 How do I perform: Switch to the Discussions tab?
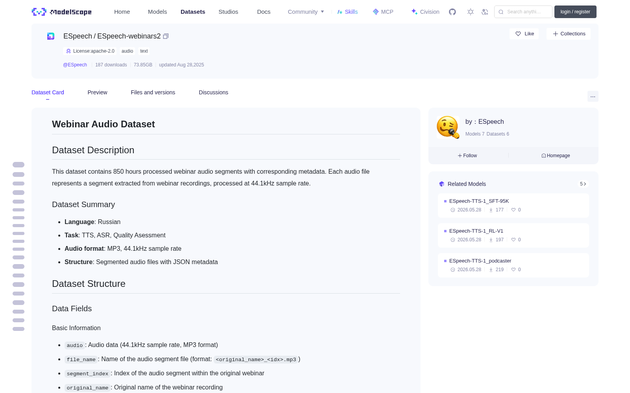[x=213, y=92]
